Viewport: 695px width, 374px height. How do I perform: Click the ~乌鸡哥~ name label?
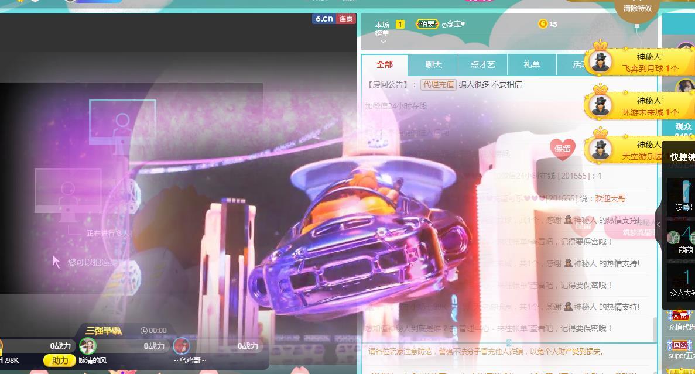190,361
